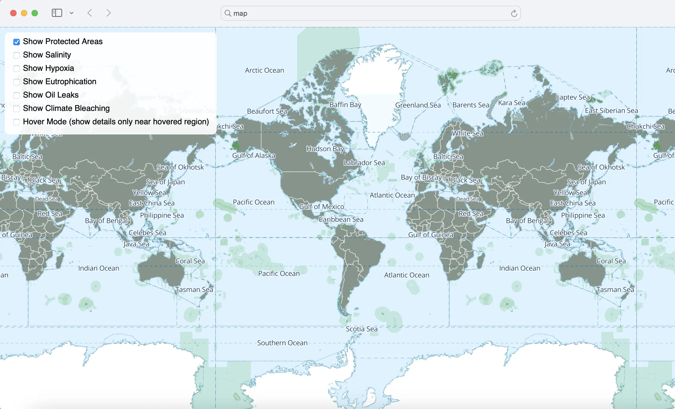Click the Gulf of Mexico map label
The height and width of the screenshot is (409, 675).
(x=321, y=206)
